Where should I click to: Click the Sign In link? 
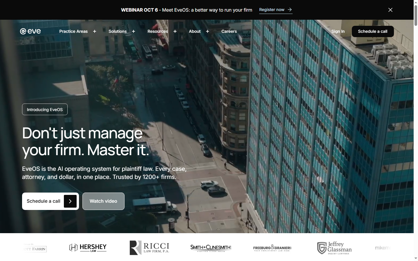pyautogui.click(x=338, y=31)
